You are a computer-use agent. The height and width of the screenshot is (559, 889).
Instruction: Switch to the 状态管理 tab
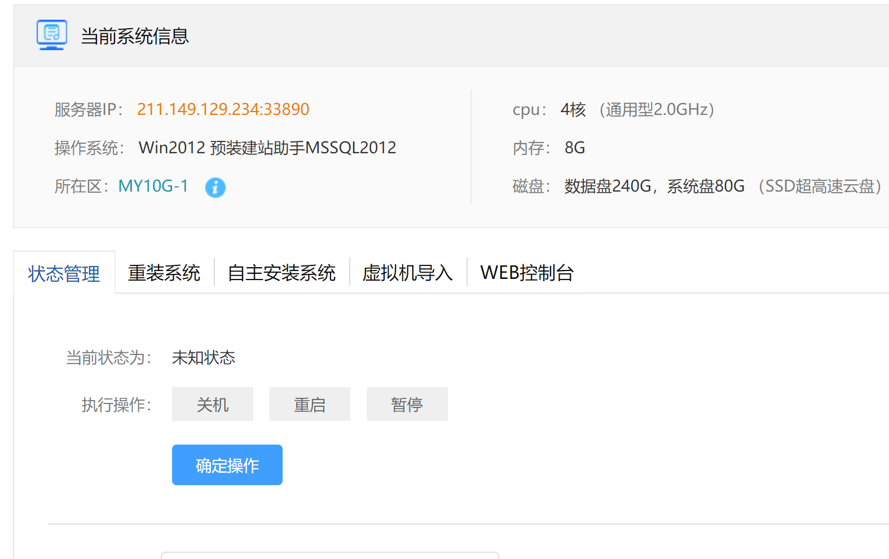point(64,274)
